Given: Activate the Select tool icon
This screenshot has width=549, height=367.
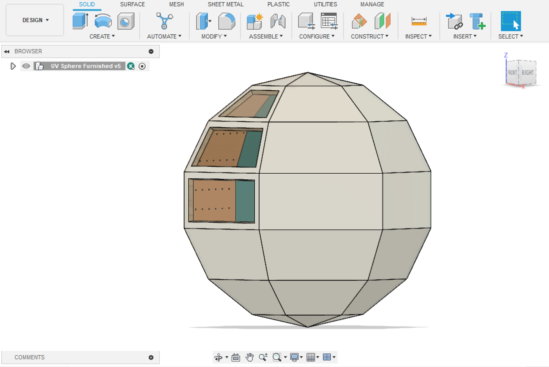Looking at the screenshot, I should click(x=511, y=21).
